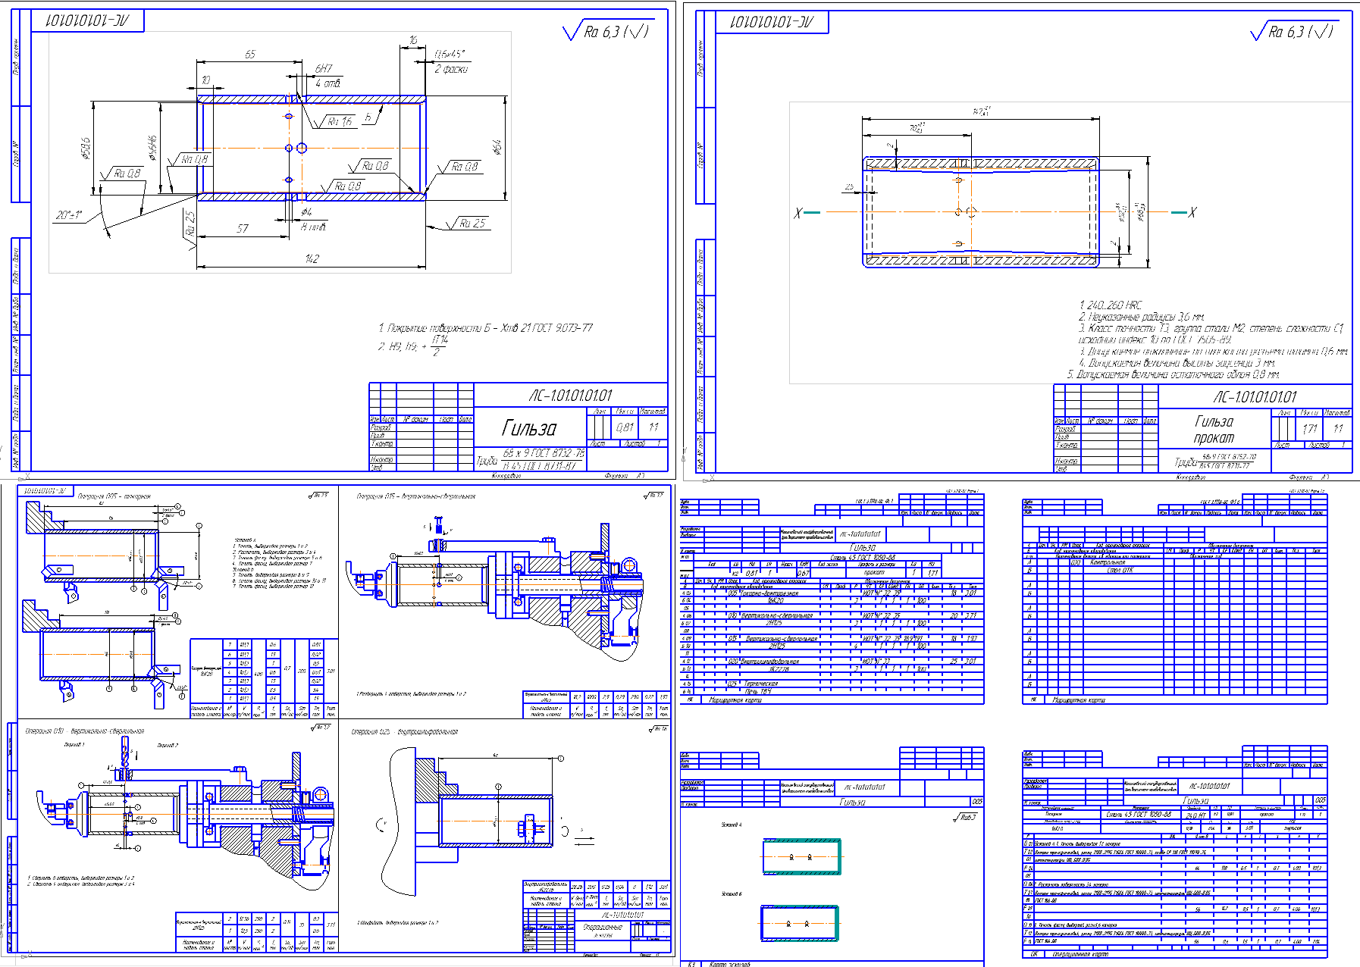Select mass value '1,71' on blank sheet
The image size is (1360, 967).
(1309, 429)
